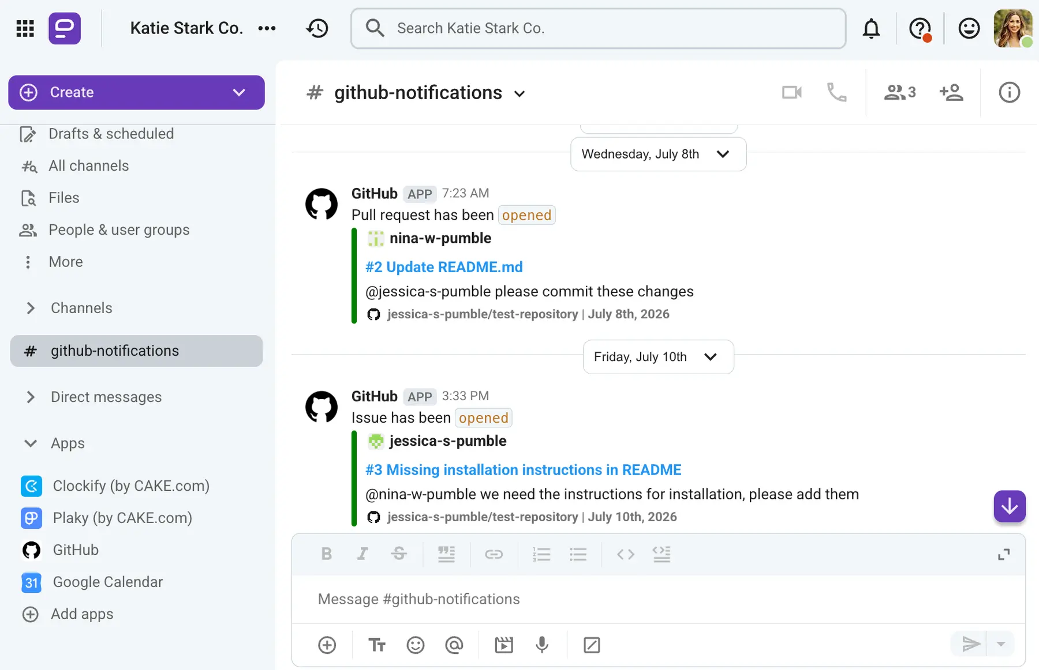Open jessica-s-pumble/test-repository under July 10th message
The image size is (1039, 670).
click(483, 517)
